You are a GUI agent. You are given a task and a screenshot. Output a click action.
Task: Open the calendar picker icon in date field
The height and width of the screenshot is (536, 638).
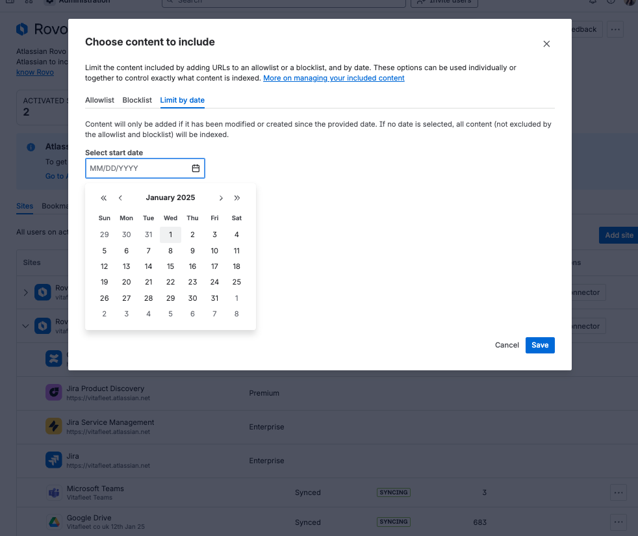(196, 168)
